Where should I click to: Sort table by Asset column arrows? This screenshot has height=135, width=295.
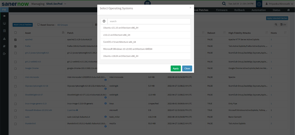click(63, 33)
